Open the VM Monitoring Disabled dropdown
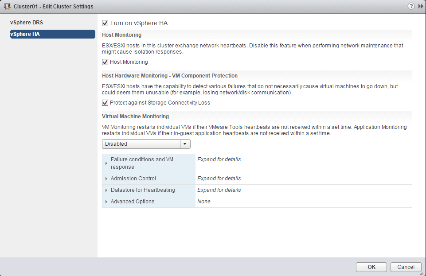The height and width of the screenshot is (276, 426). point(185,144)
